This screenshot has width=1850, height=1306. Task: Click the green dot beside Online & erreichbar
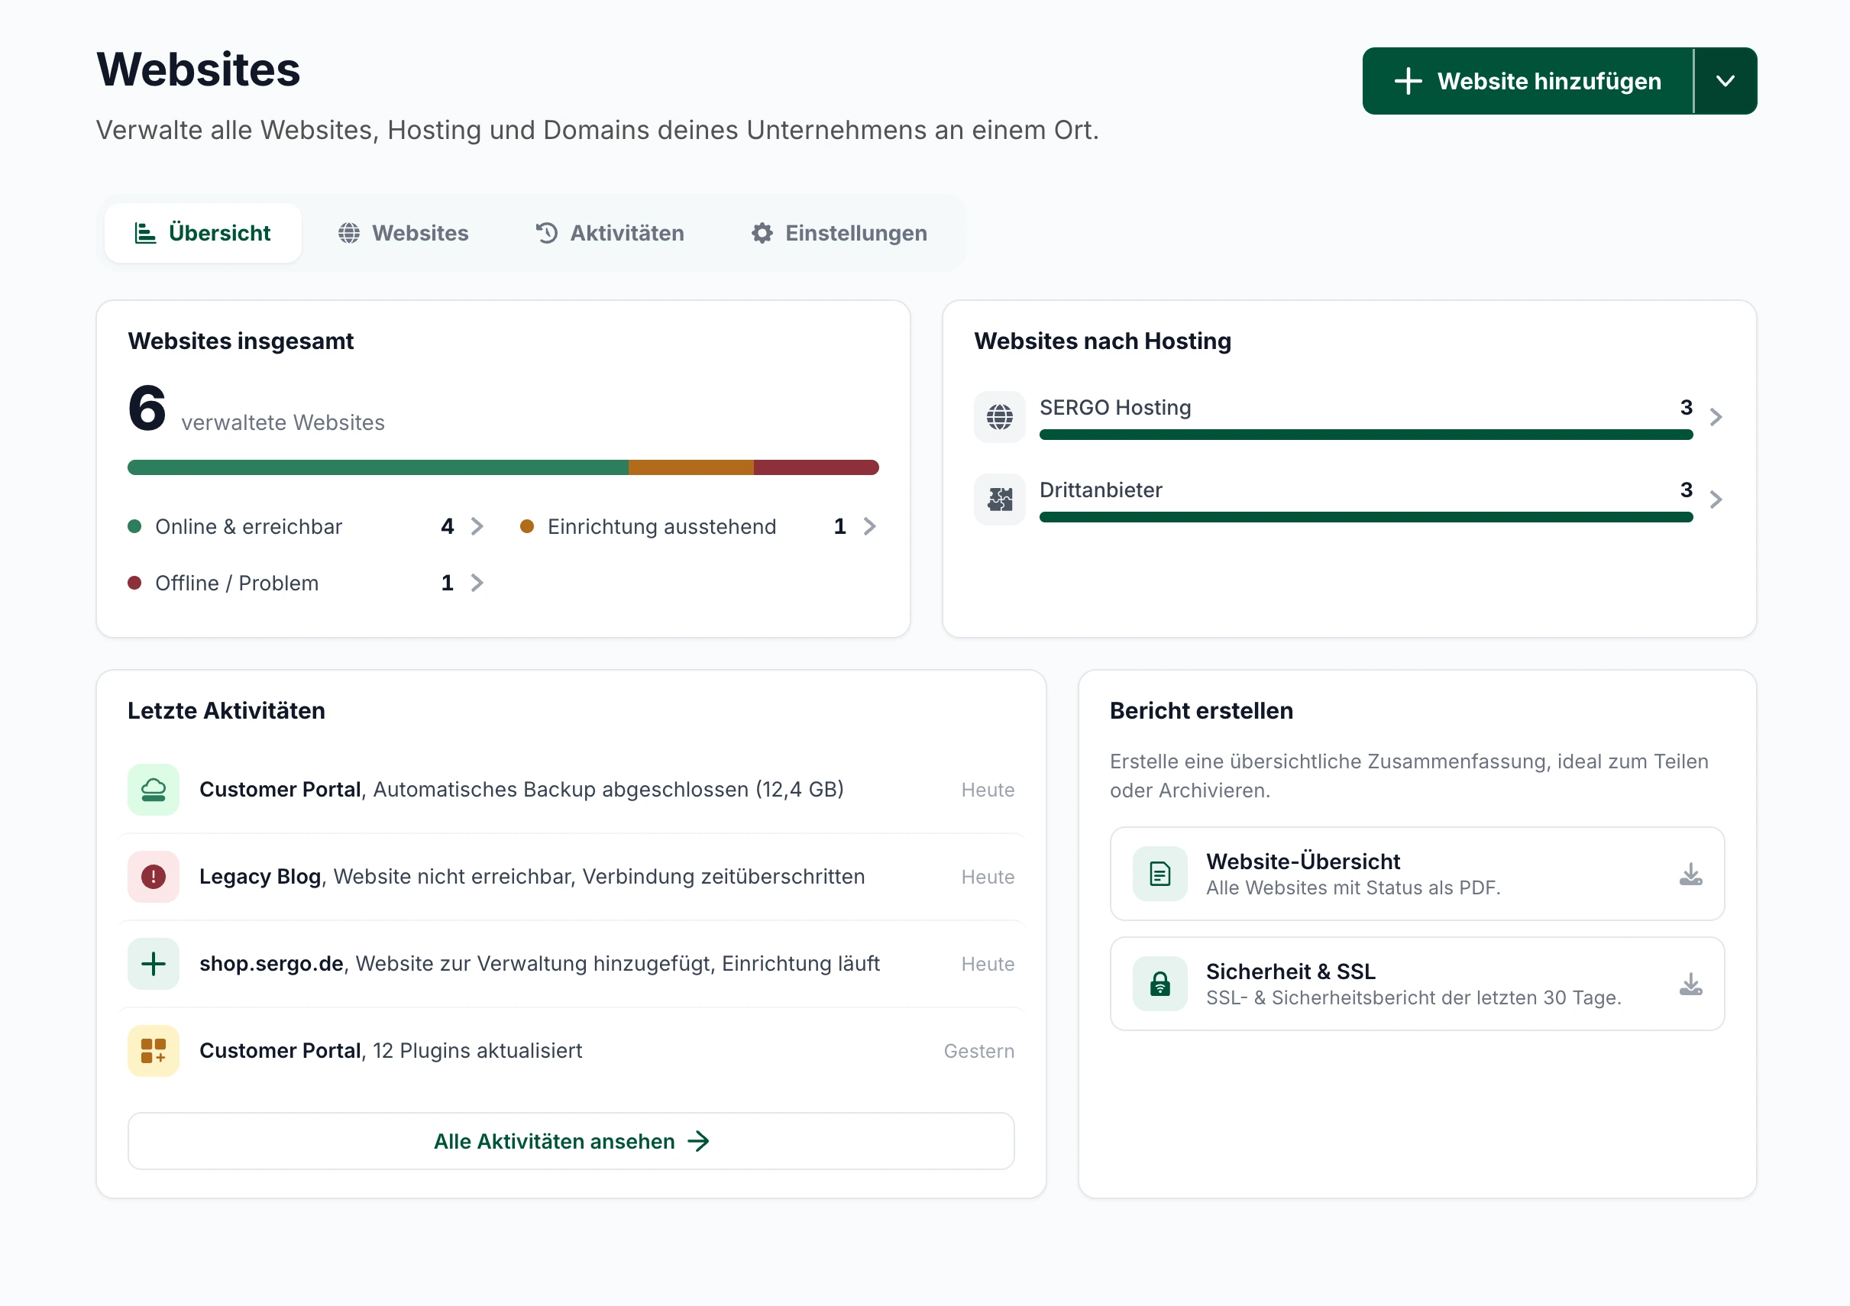click(134, 527)
